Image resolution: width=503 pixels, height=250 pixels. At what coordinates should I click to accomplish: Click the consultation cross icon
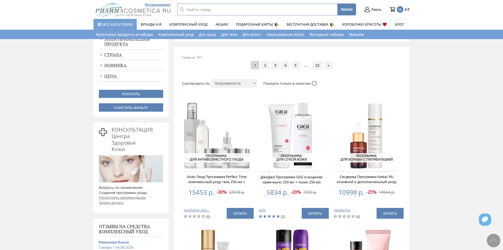pyautogui.click(x=103, y=132)
